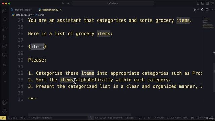Change the file encoding UTF-8

(x=142, y=118)
